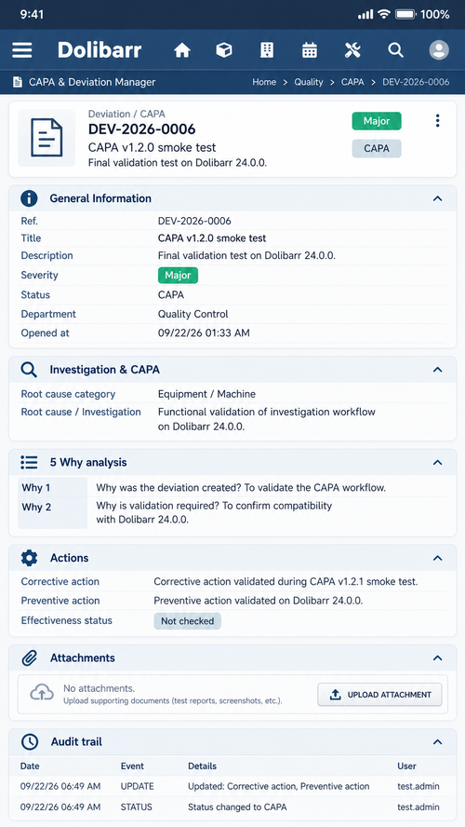
Task: Click the Investigation & CAPA magnifier icon
Action: (29, 370)
